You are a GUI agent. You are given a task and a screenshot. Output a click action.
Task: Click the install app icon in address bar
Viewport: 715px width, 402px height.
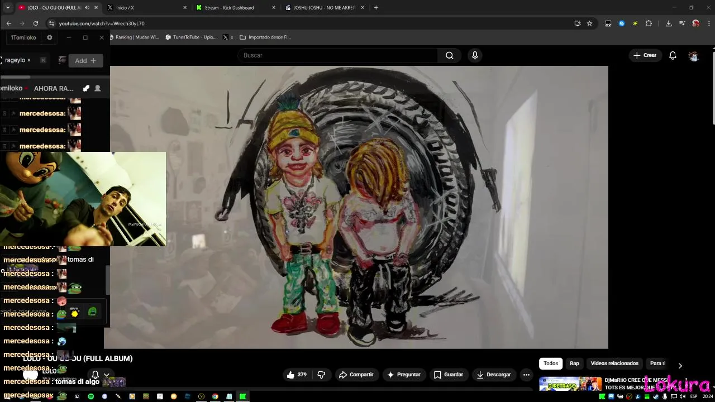[x=577, y=23]
